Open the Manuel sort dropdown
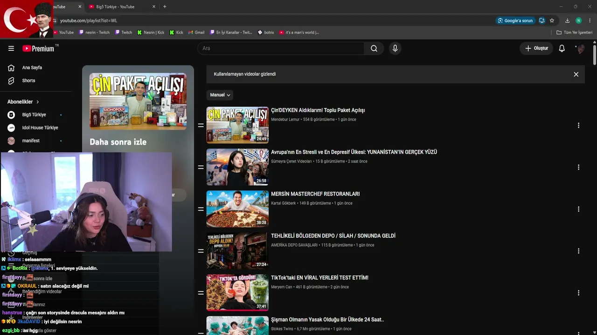Image resolution: width=597 pixels, height=335 pixels. point(220,95)
